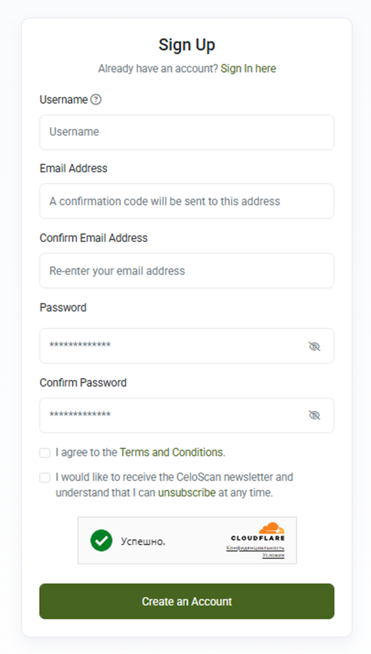This screenshot has width=371, height=654.
Task: Open the Terms and Conditions link
Action: pos(171,452)
